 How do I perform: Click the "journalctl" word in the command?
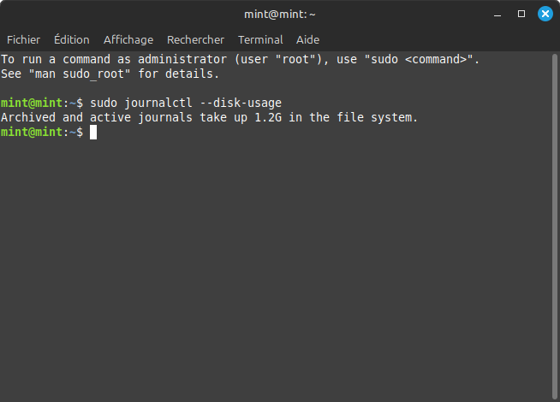(x=159, y=103)
